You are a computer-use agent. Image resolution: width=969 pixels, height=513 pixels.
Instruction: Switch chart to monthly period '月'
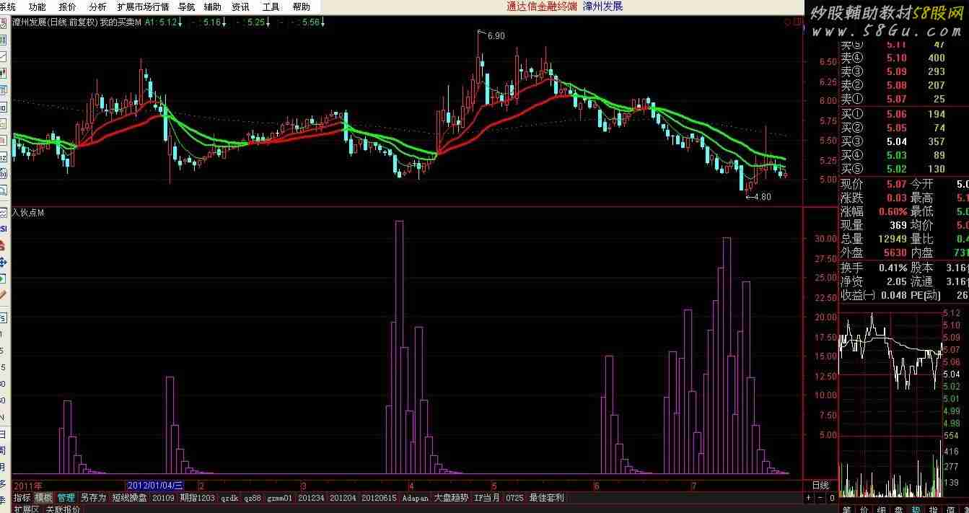click(3, 468)
